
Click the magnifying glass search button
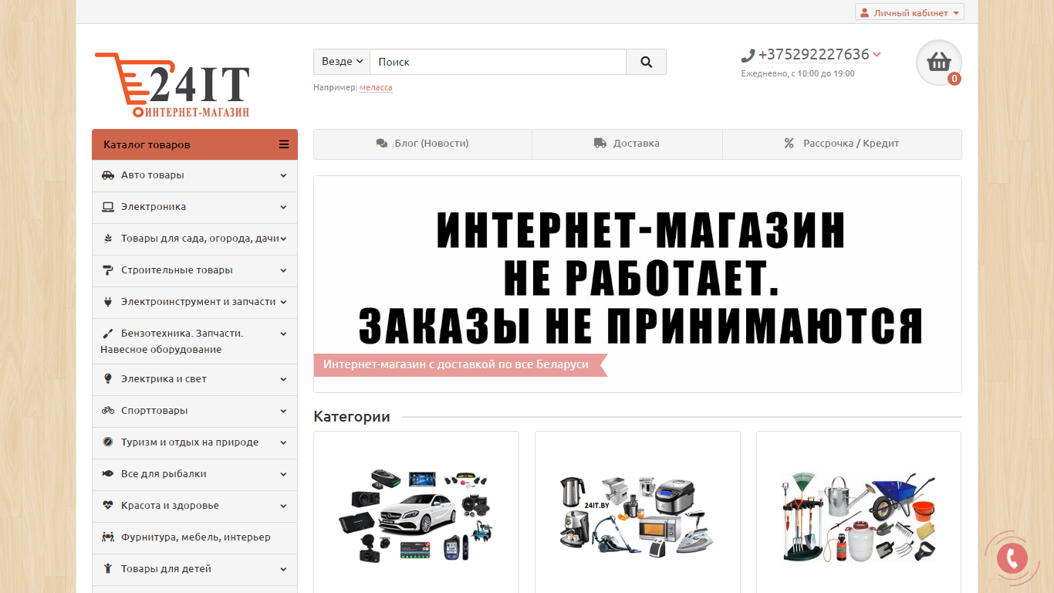[x=646, y=62]
